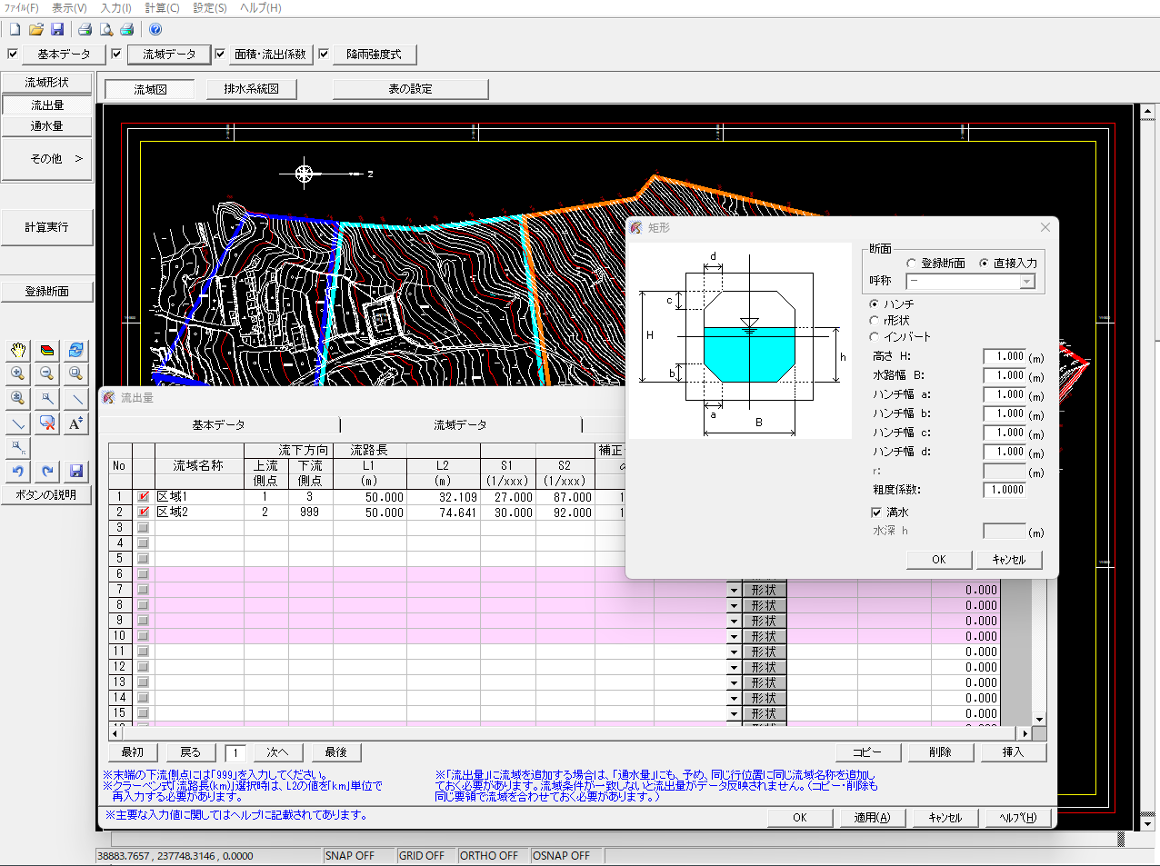Select the hand pan tool
This screenshot has height=866, width=1160.
coord(17,351)
